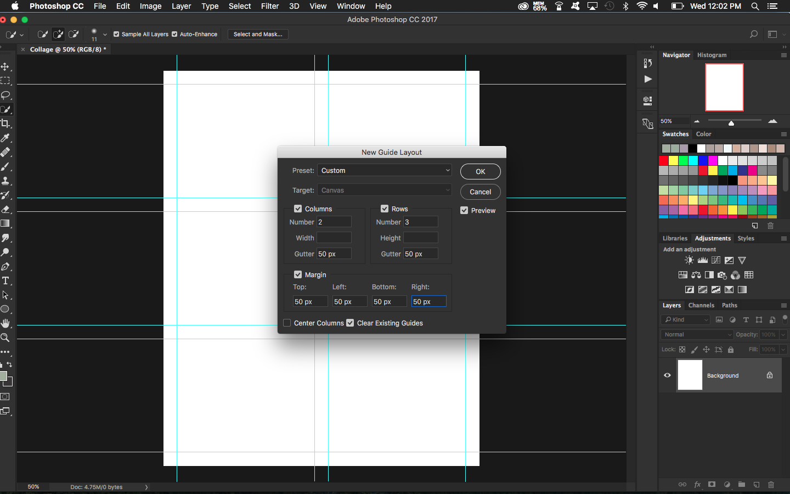The image size is (790, 494).
Task: Open the Layer menu
Action: [x=181, y=6]
